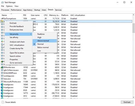Click the Microsoft.Photos.exe process icon
Image resolution: width=135 pixels, height=106 pixels.
point(2,82)
